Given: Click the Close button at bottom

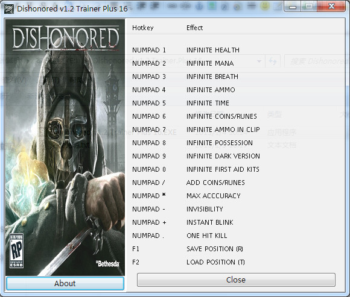Looking at the screenshot, I should tap(236, 280).
